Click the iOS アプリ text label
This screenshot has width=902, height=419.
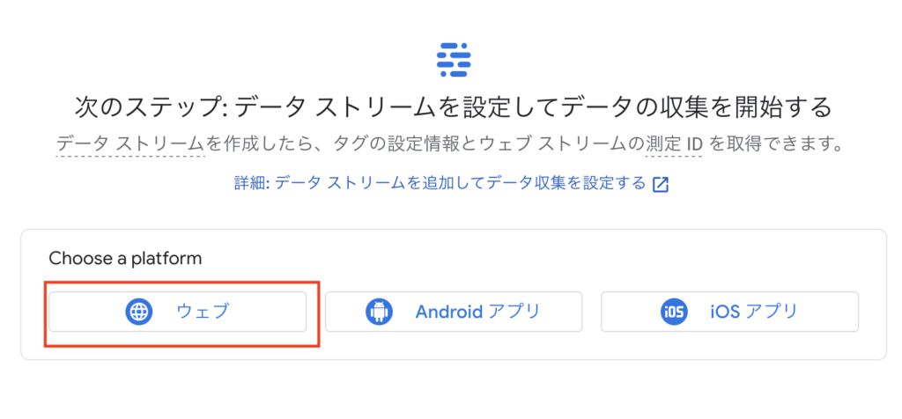(754, 312)
